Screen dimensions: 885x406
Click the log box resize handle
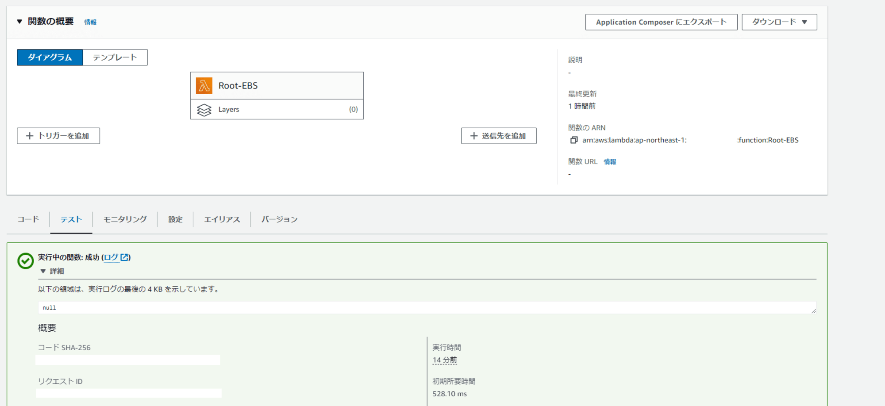pos(813,311)
